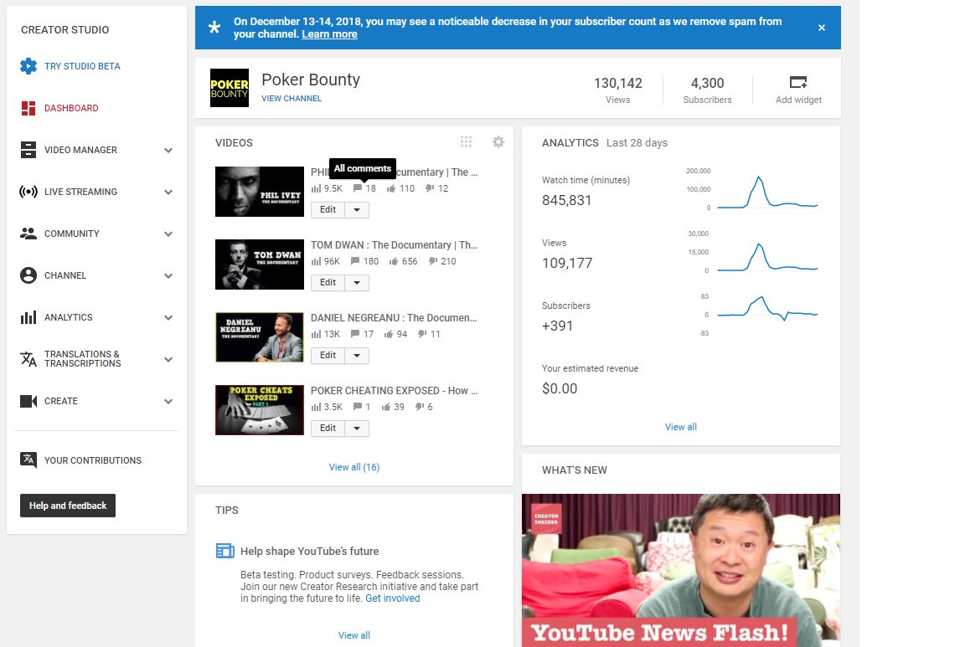Click dislikes thumb icon on Tom Dwan video
The width and height of the screenshot is (965, 647).
coord(433,261)
